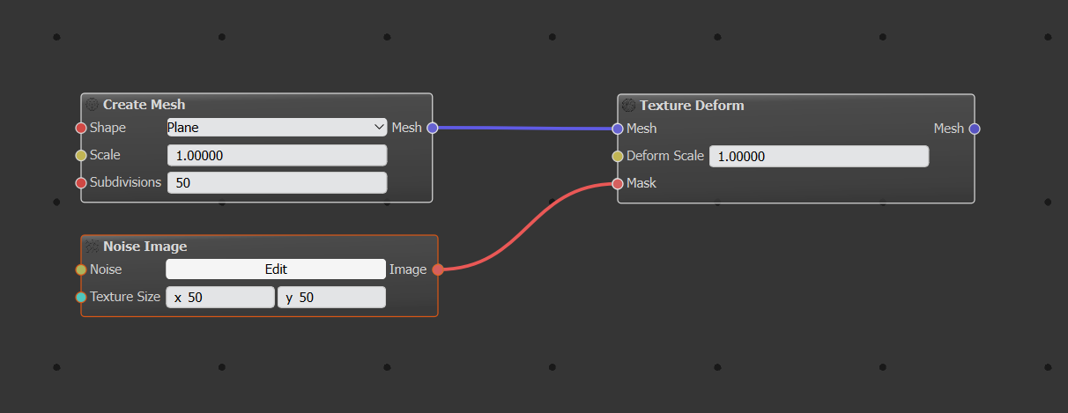
Task: Click the Texture Size input port
Action: (81, 297)
